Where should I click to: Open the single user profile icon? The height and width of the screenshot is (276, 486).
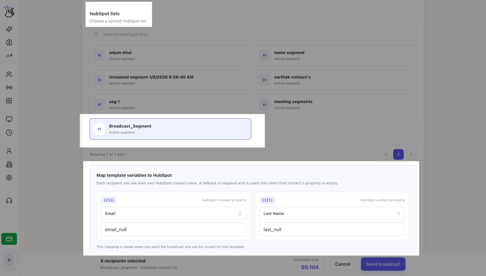(9, 151)
